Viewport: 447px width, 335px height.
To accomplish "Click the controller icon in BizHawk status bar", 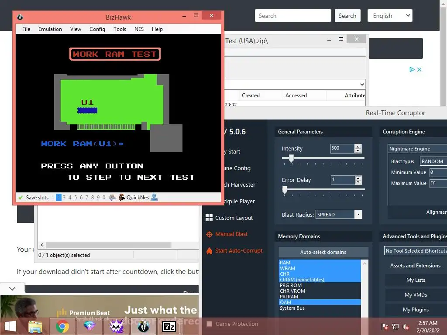I will (x=113, y=198).
